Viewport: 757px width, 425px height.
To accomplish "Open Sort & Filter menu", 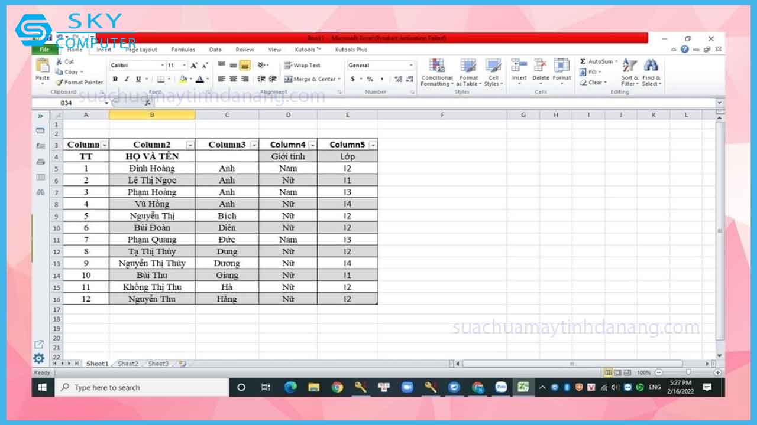I will click(630, 73).
